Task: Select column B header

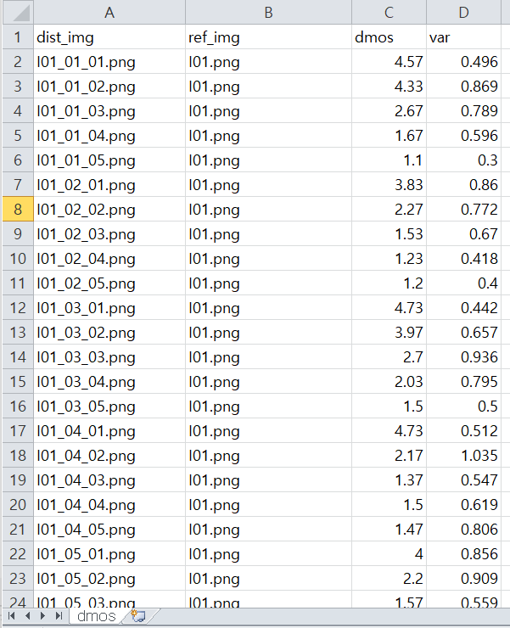Action: pyautogui.click(x=268, y=13)
